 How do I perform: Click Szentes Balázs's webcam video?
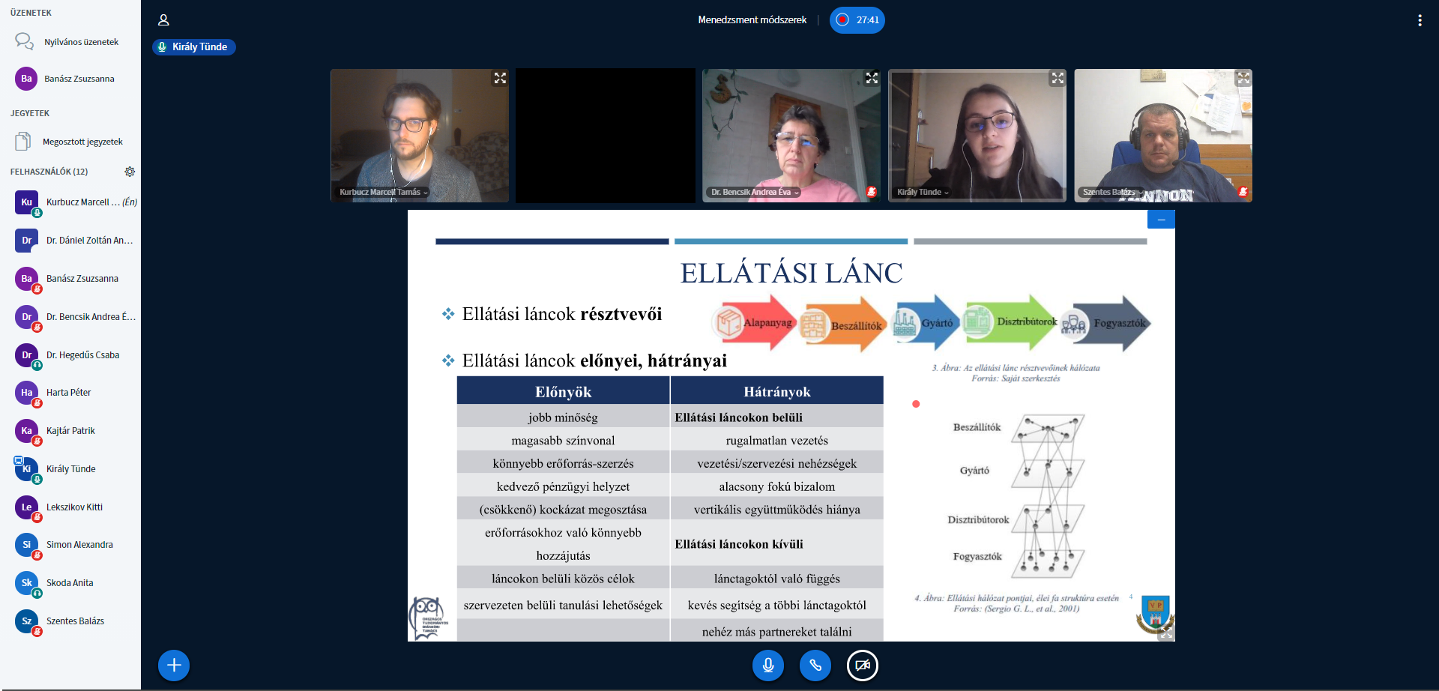click(1162, 135)
